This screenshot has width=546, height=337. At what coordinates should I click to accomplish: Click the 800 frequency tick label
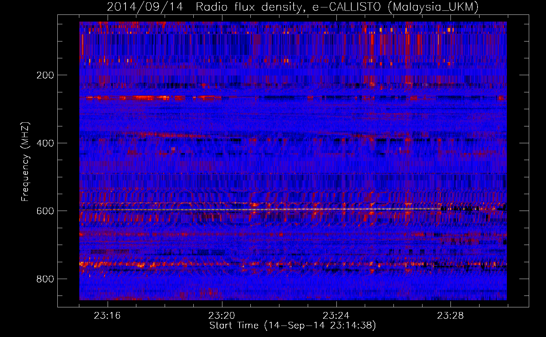(x=45, y=279)
